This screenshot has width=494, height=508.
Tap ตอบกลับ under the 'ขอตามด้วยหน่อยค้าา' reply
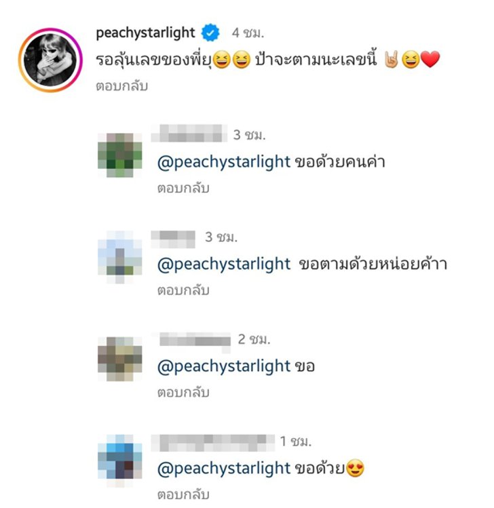pyautogui.click(x=183, y=290)
